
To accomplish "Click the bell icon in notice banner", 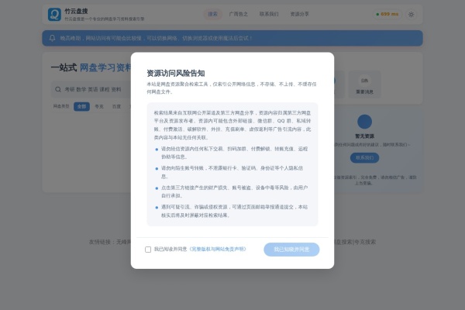I will click(x=52, y=38).
